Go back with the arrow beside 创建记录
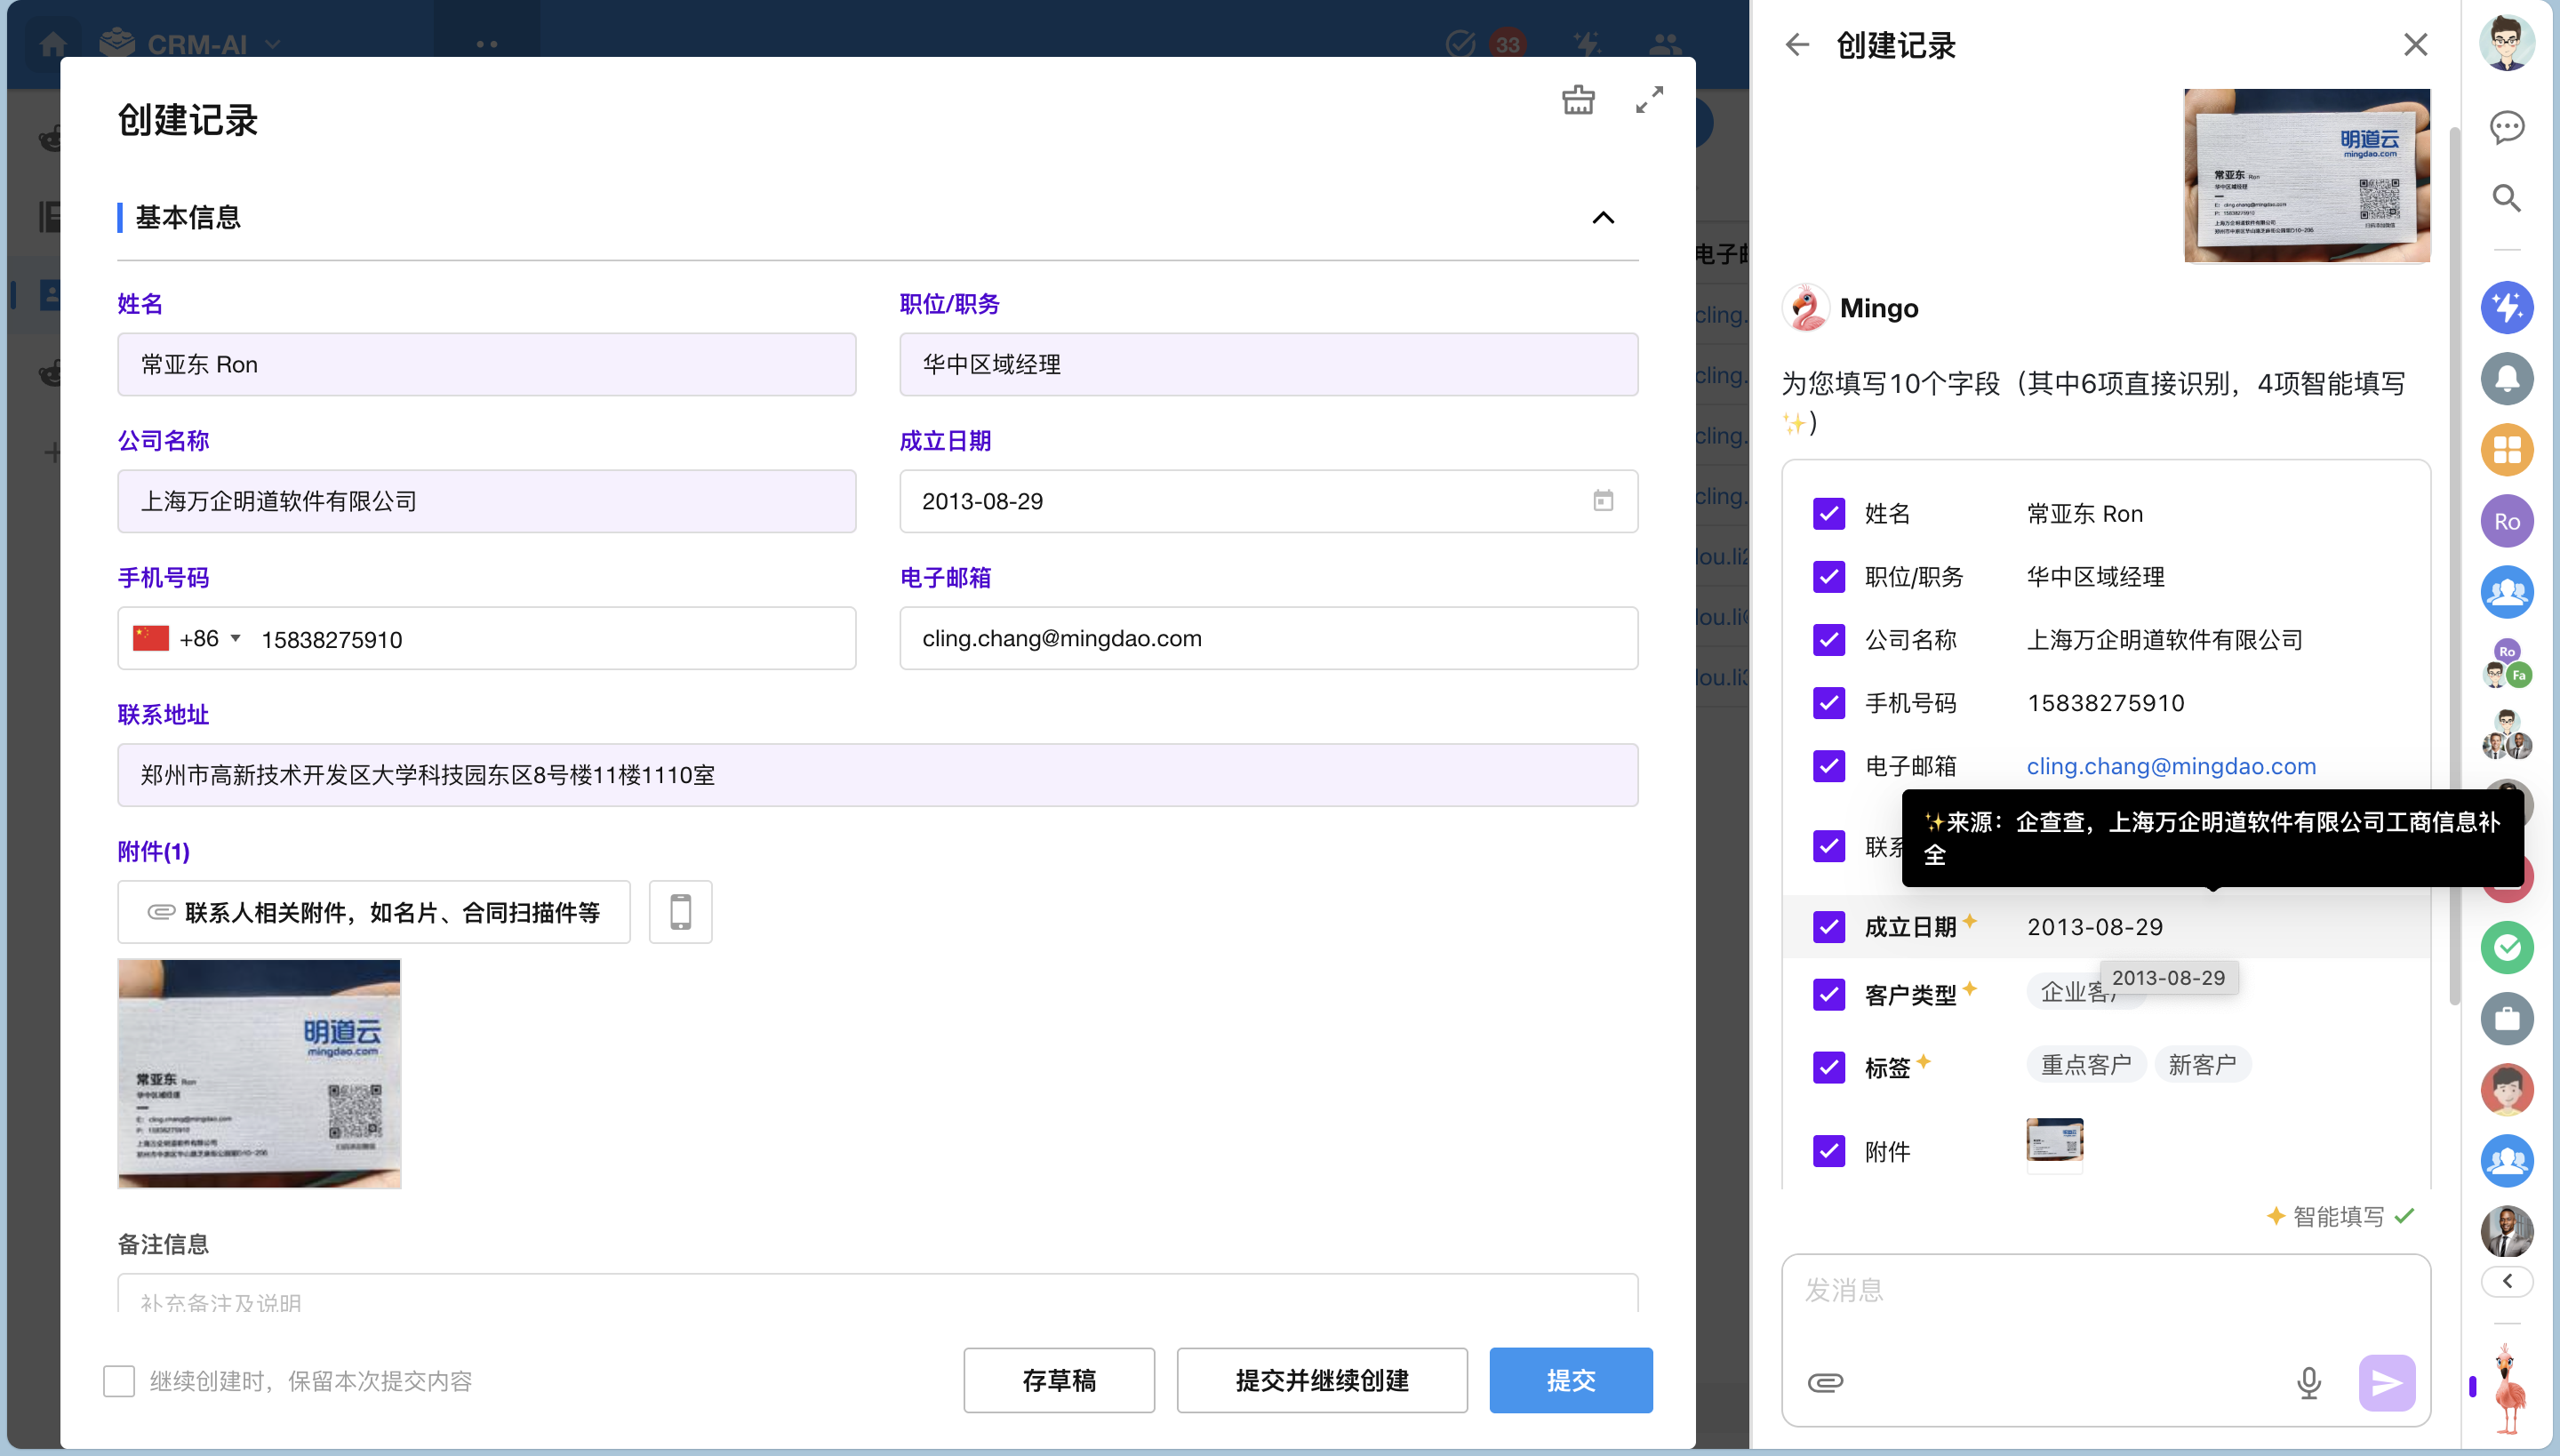 [1797, 45]
